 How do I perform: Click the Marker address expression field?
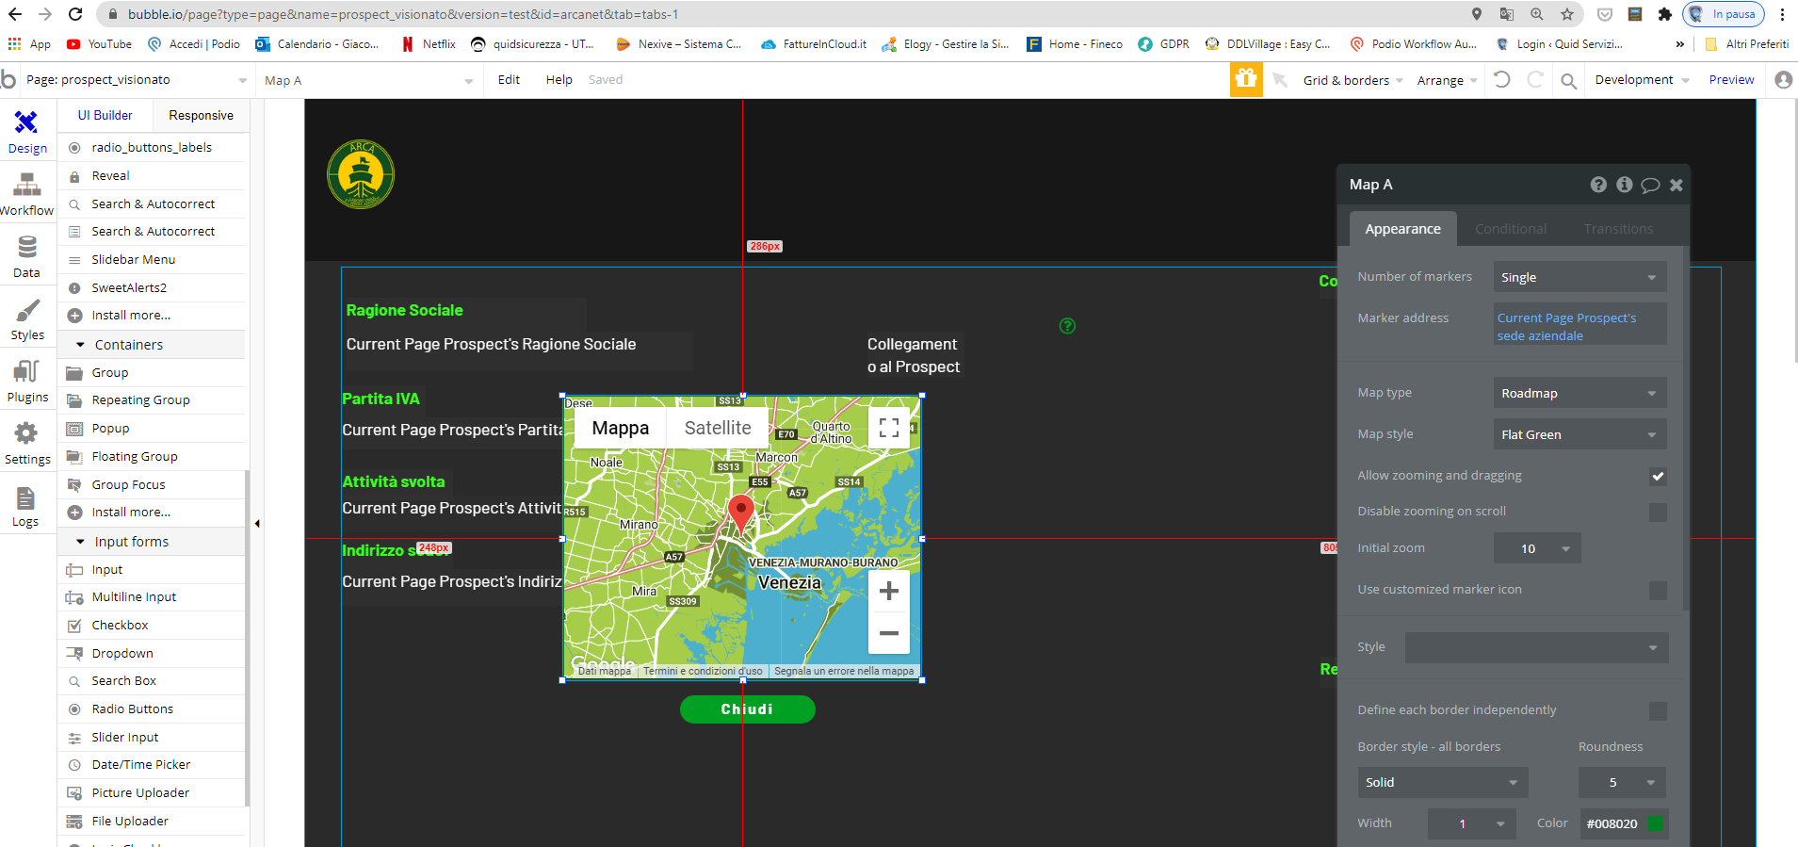(x=1579, y=326)
